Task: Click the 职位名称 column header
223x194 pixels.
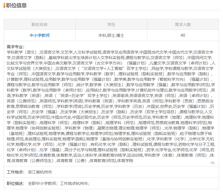Action: coord(40,25)
